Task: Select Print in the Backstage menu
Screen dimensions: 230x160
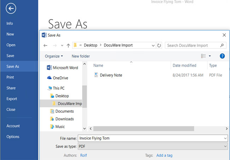Action: tap(10, 77)
